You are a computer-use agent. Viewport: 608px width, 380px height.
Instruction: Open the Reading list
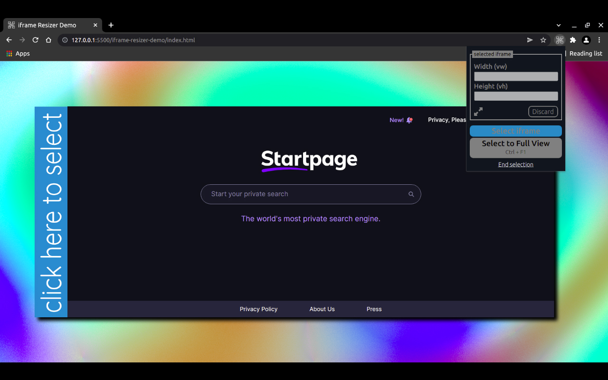click(586, 54)
